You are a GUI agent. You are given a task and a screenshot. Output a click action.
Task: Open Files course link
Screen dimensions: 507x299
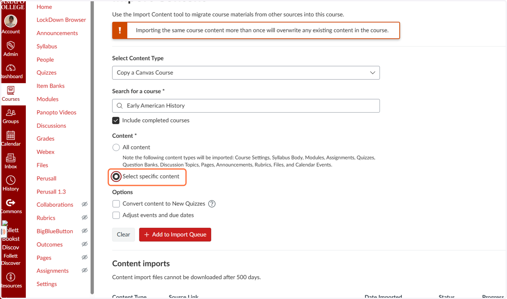click(x=42, y=165)
